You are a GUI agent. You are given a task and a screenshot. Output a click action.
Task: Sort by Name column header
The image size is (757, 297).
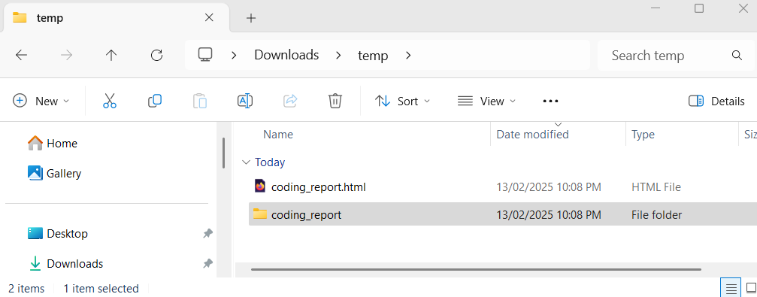click(x=278, y=135)
